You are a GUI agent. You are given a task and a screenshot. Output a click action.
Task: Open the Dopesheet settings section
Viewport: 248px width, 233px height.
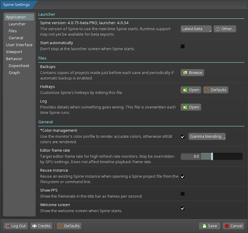click(19, 66)
